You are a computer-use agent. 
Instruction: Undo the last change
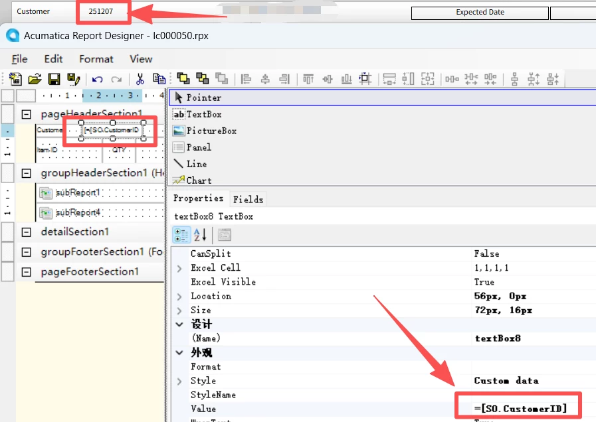tap(97, 80)
